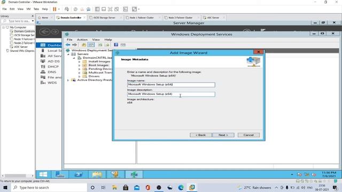Click the WDS icon in the guest taskbar
The image size is (342, 192).
[134, 174]
